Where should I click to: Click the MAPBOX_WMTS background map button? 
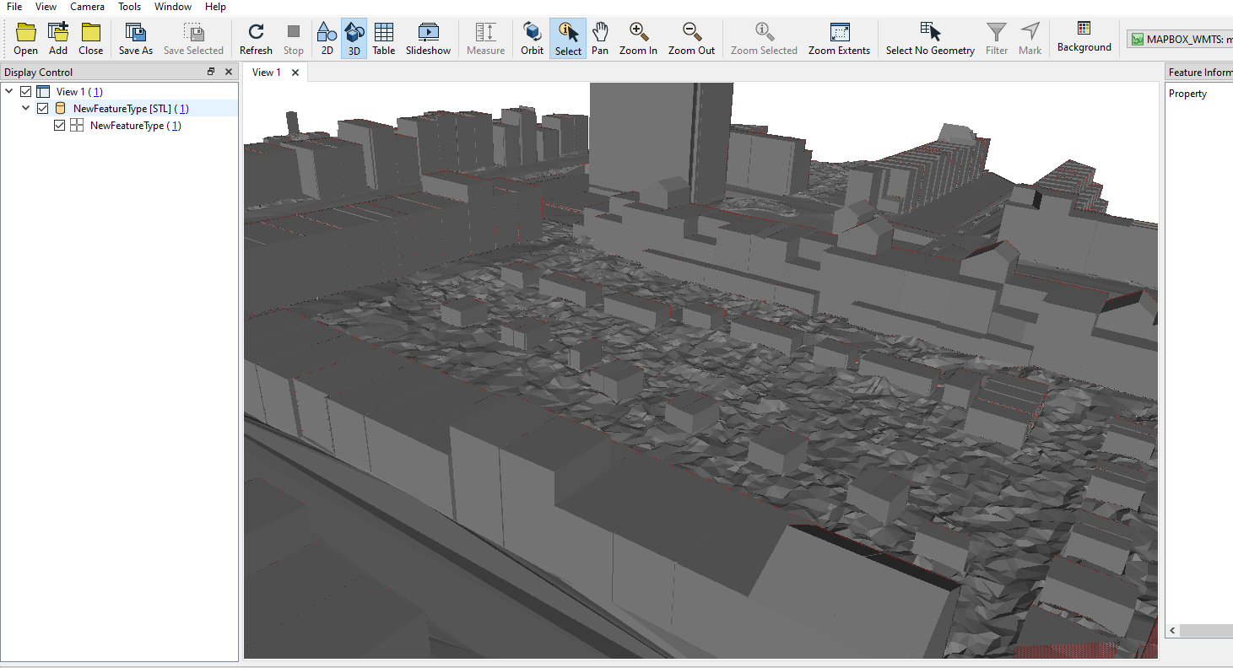coord(1180,39)
